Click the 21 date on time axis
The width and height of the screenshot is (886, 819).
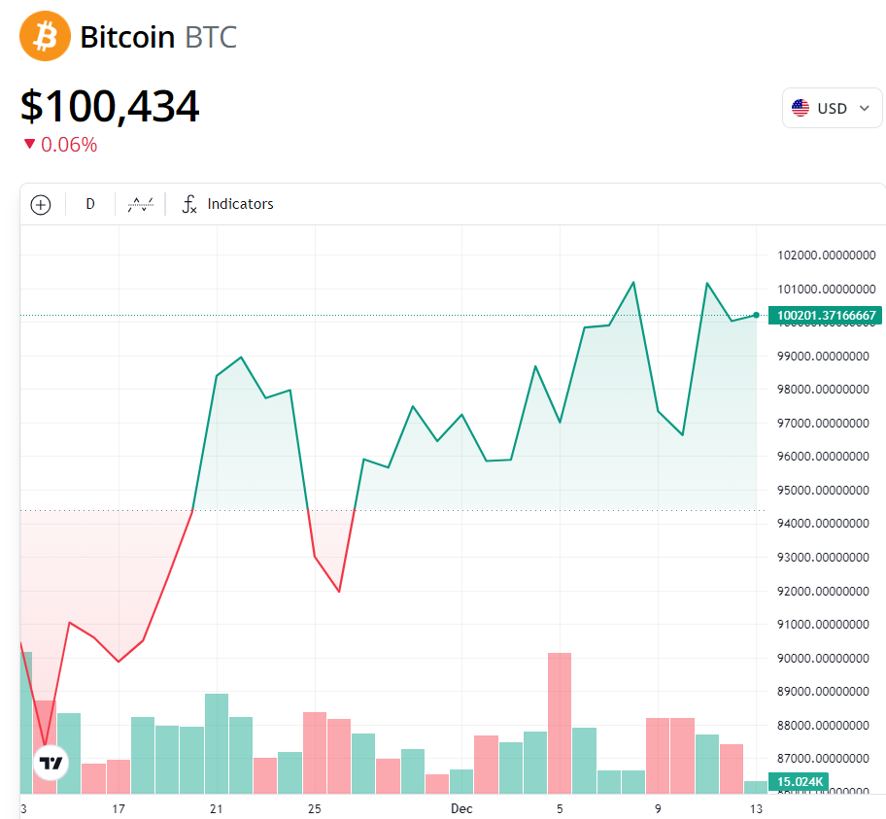[216, 809]
